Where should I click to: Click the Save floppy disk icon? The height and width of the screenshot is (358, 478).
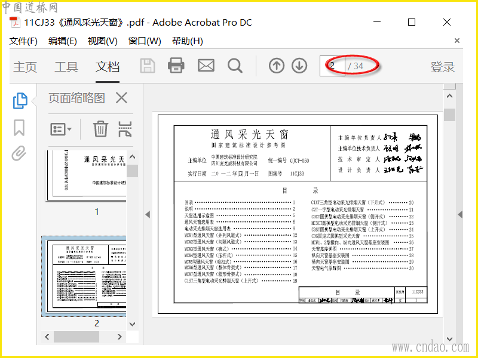pyautogui.click(x=148, y=66)
